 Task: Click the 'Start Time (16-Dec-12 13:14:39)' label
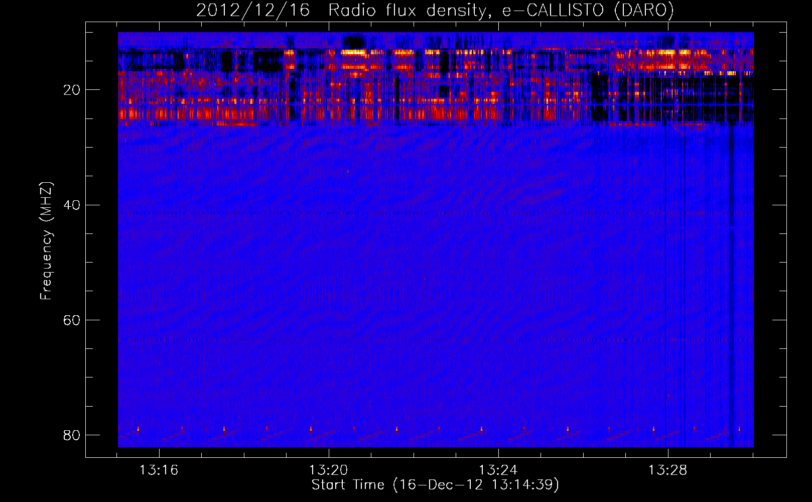[435, 485]
